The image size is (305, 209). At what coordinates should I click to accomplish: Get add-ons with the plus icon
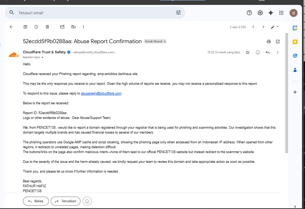click(295, 92)
